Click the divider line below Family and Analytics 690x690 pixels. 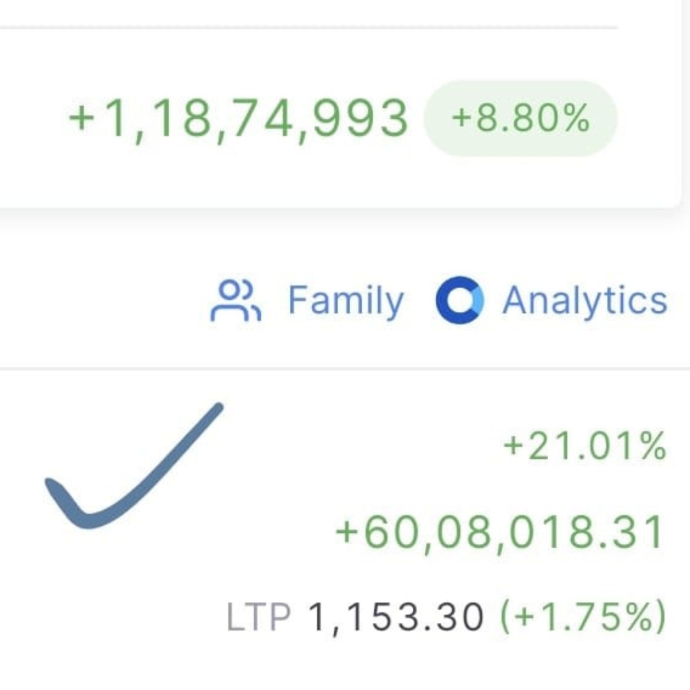[x=345, y=368]
